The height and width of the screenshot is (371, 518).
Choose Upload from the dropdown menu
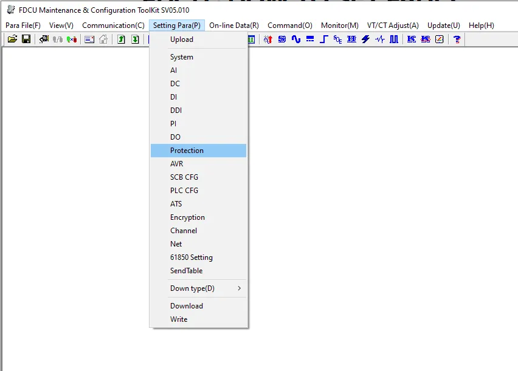click(199, 39)
